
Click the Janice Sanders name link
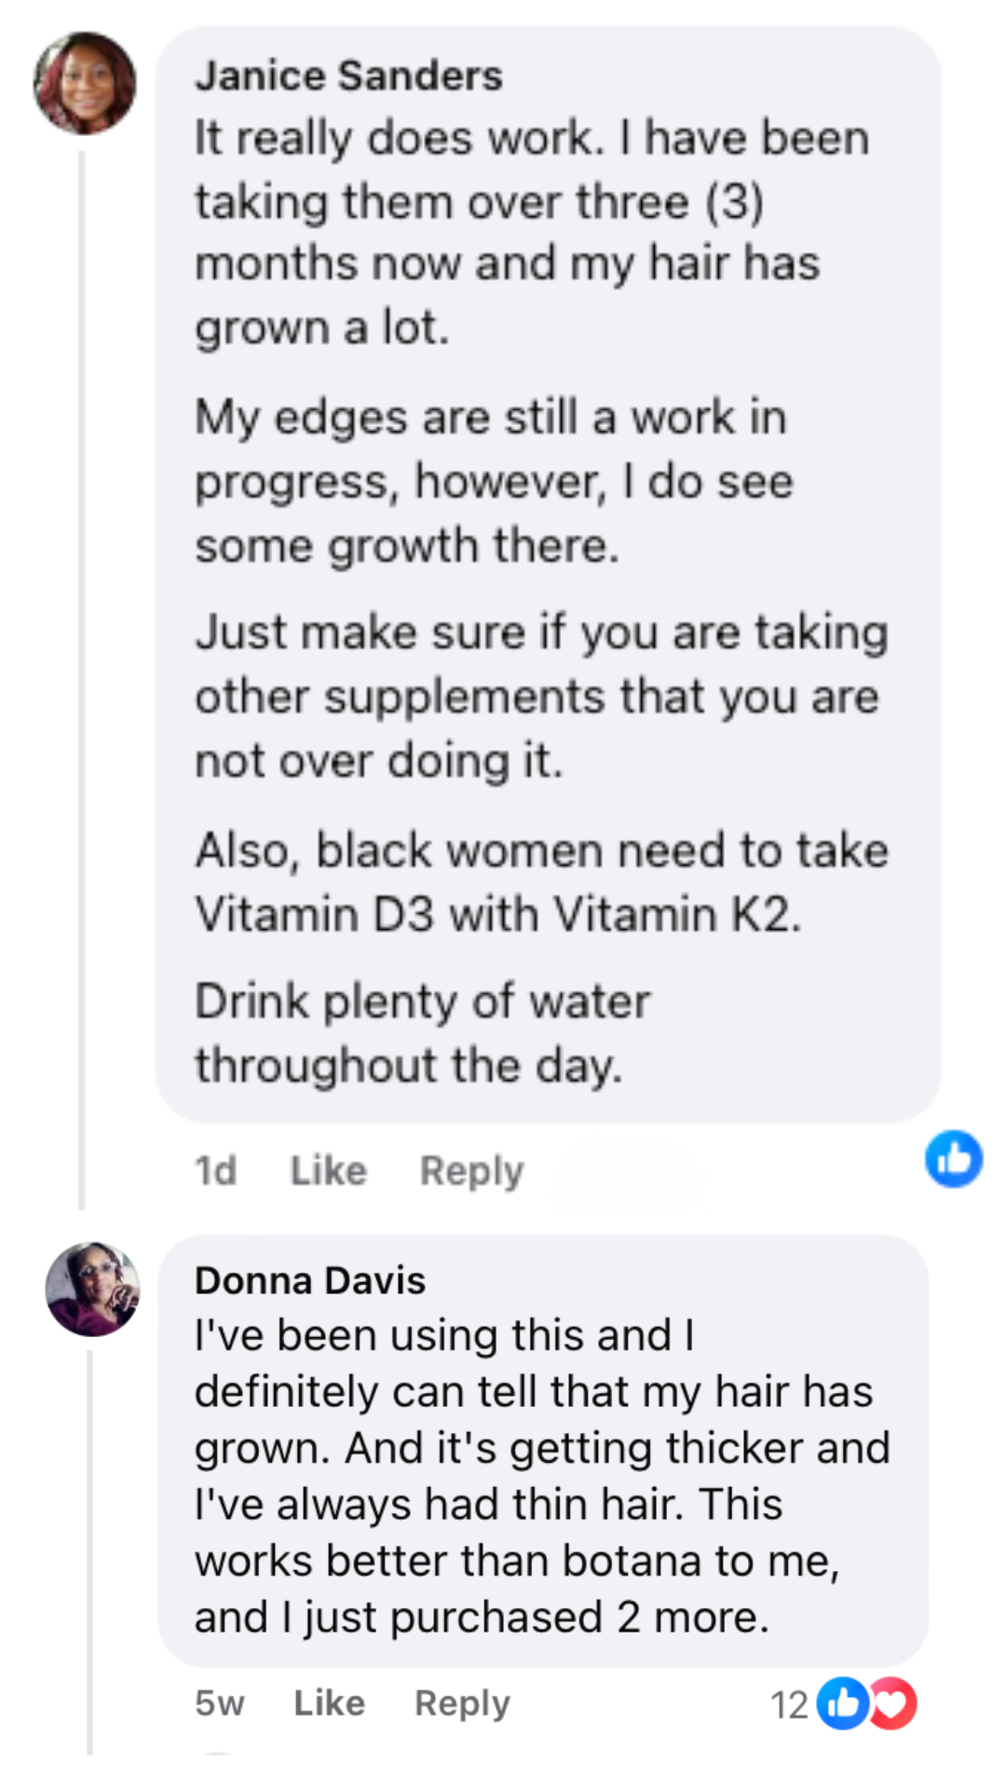348,75
